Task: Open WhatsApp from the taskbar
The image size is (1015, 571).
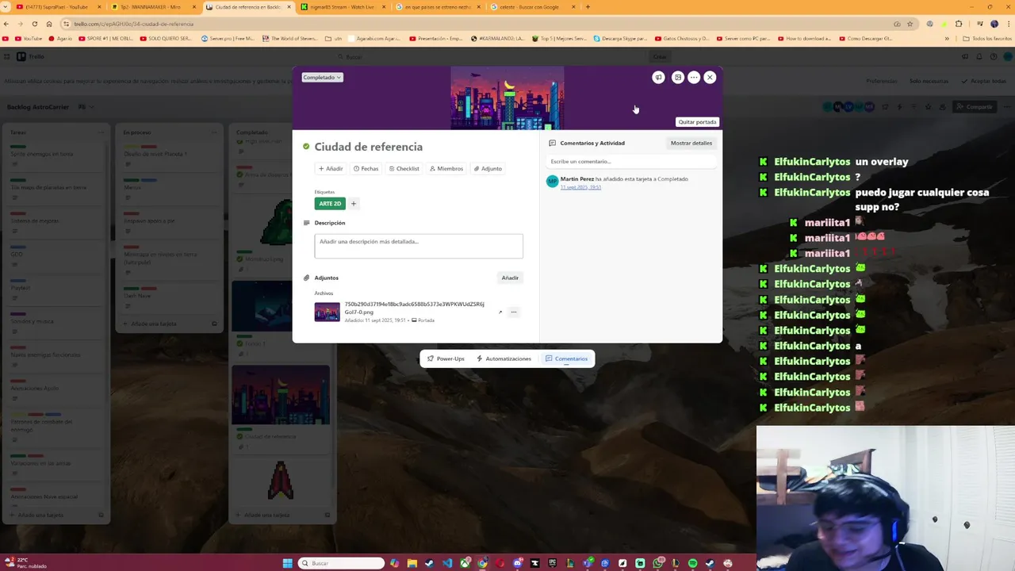Action: pyautogui.click(x=657, y=563)
